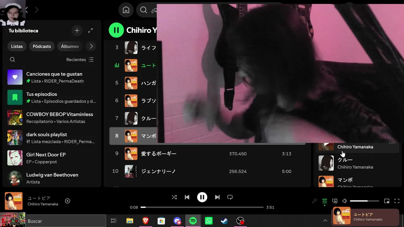Go back to the previous page

[x=27, y=10]
